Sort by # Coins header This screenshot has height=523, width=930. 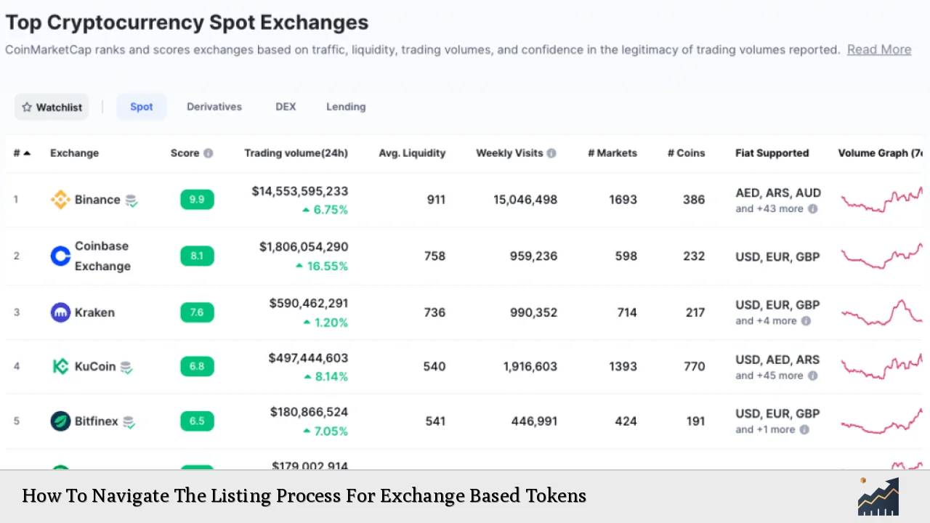pyautogui.click(x=687, y=153)
